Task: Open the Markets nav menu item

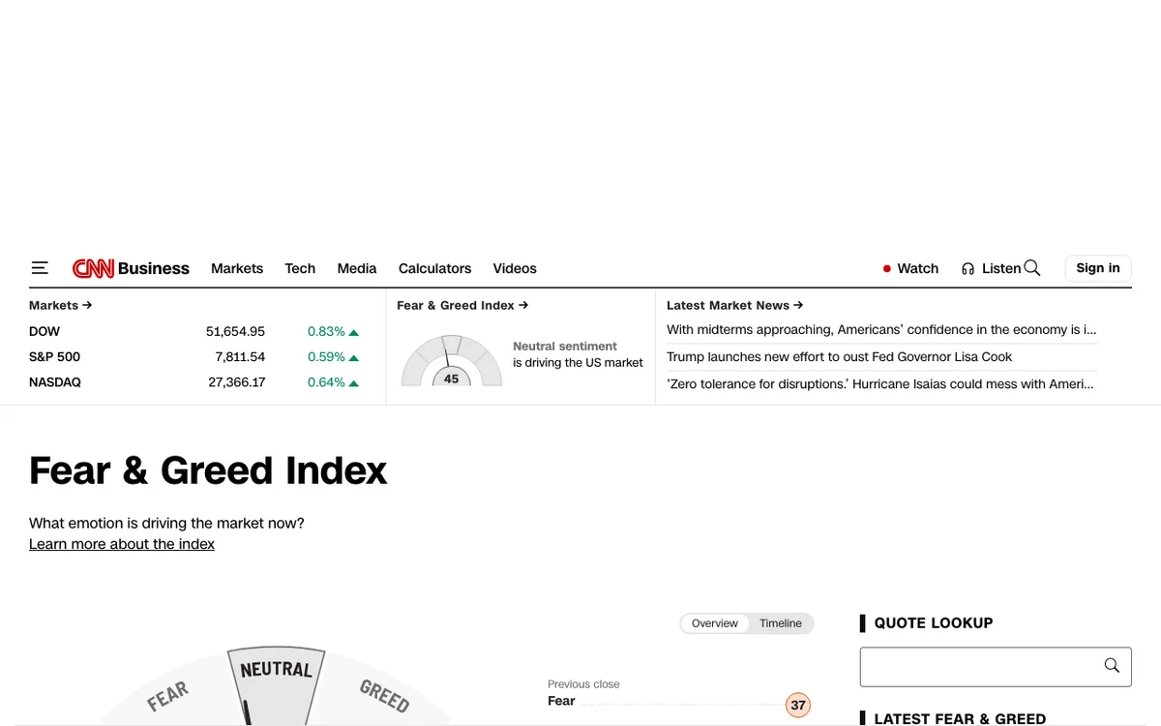Action: (x=237, y=268)
